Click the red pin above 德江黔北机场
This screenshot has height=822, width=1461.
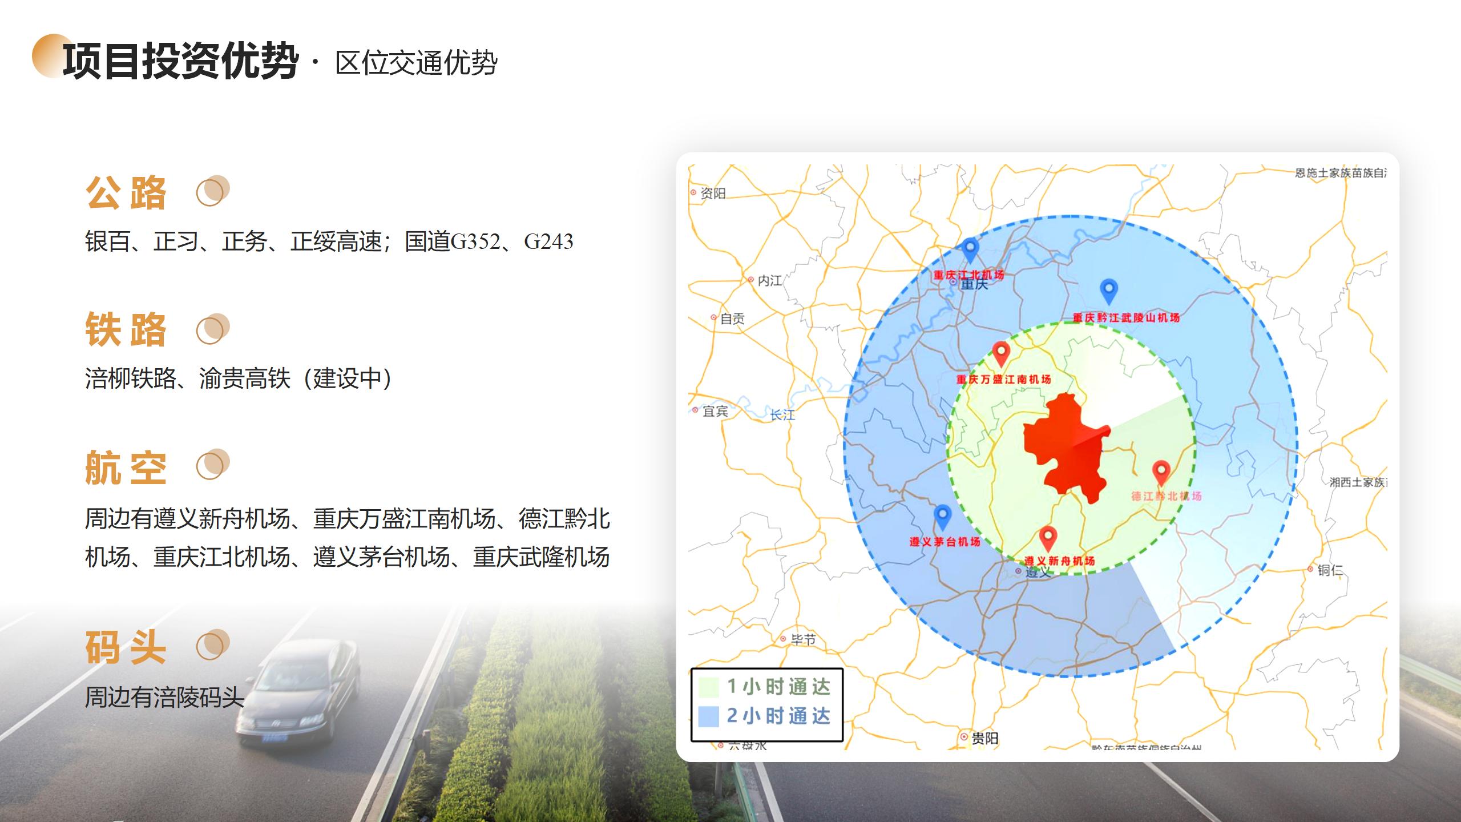click(1161, 471)
